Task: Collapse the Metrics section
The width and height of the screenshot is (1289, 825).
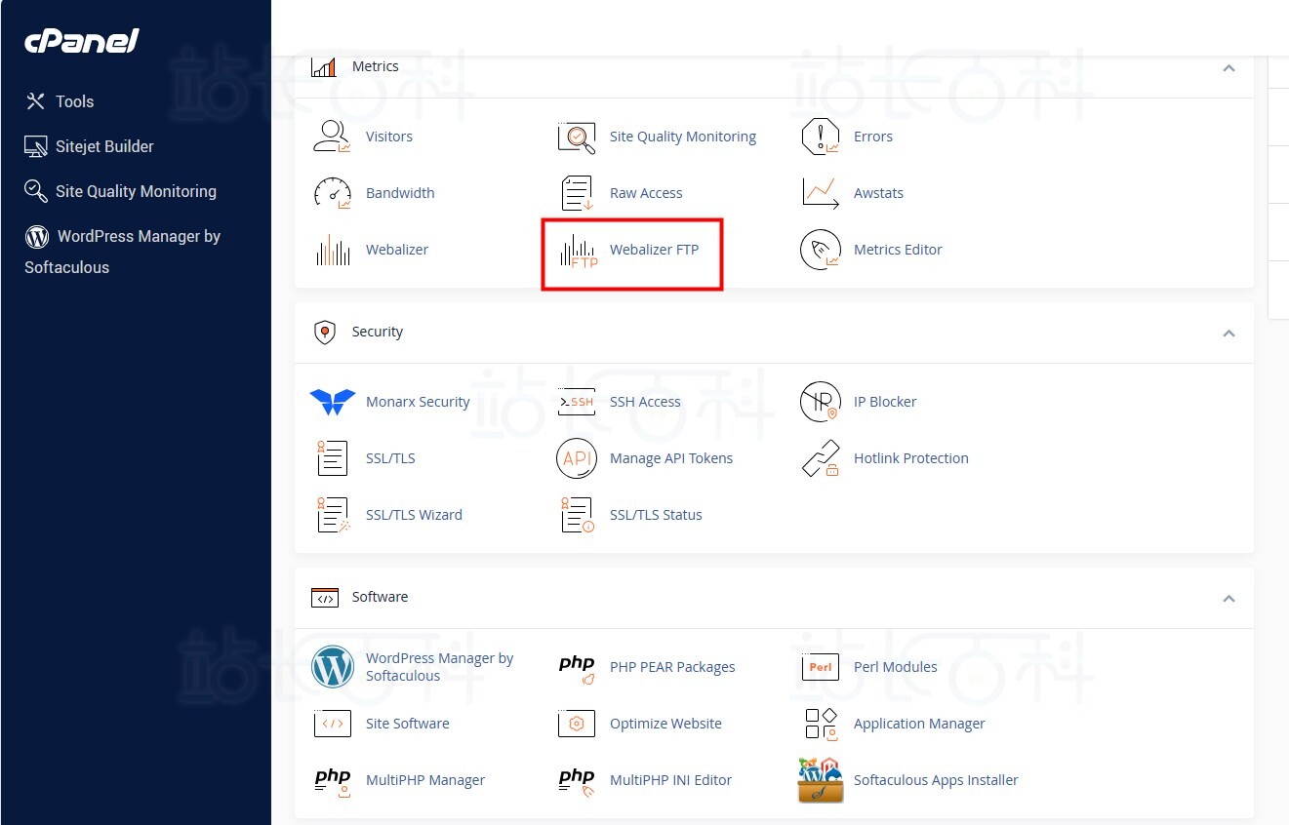Action: (x=1229, y=68)
